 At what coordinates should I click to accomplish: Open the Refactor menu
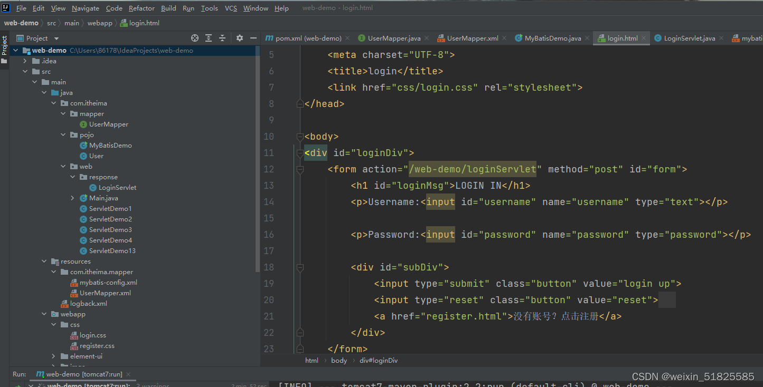pyautogui.click(x=142, y=8)
